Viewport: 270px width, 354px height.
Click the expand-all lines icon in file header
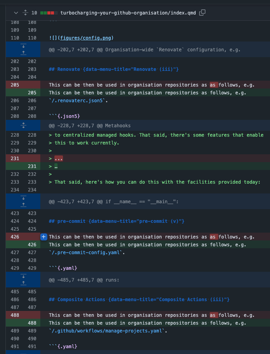click(x=25, y=13)
